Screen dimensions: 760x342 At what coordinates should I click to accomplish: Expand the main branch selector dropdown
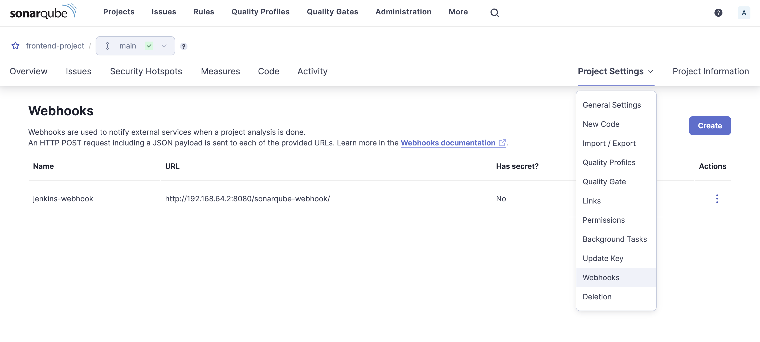(x=135, y=46)
